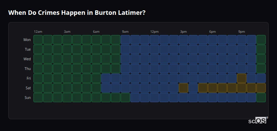Click the Tuesday 3am heatmap cell
277x131 pixels.
(x=67, y=49)
